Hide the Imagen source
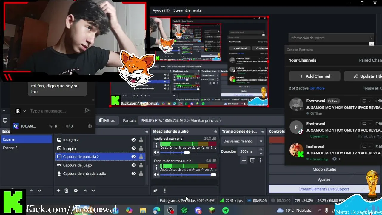The width and height of the screenshot is (382, 215). click(x=134, y=148)
